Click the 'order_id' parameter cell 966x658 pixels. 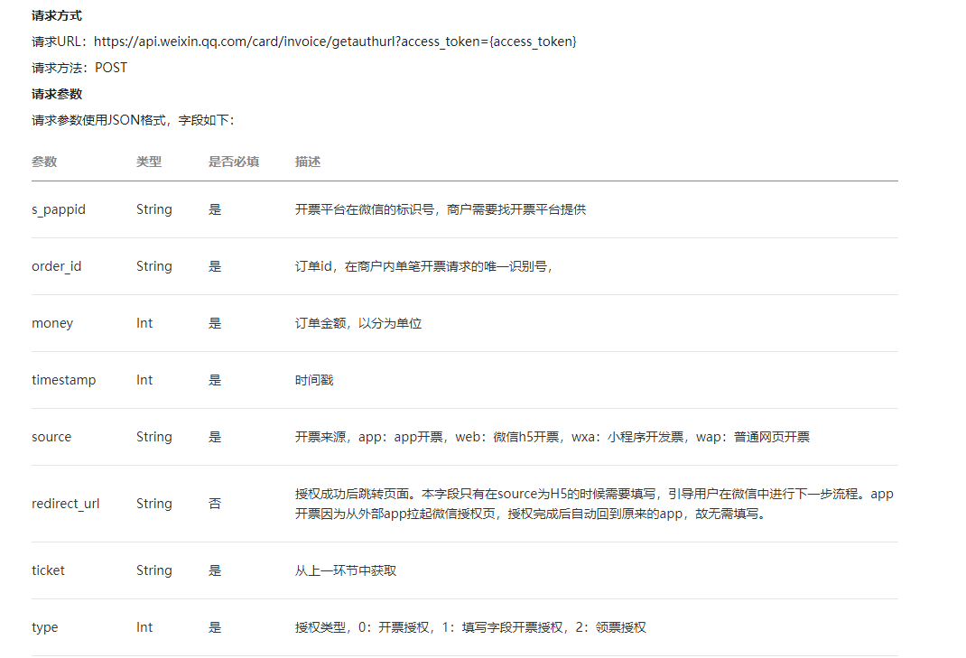click(x=57, y=266)
